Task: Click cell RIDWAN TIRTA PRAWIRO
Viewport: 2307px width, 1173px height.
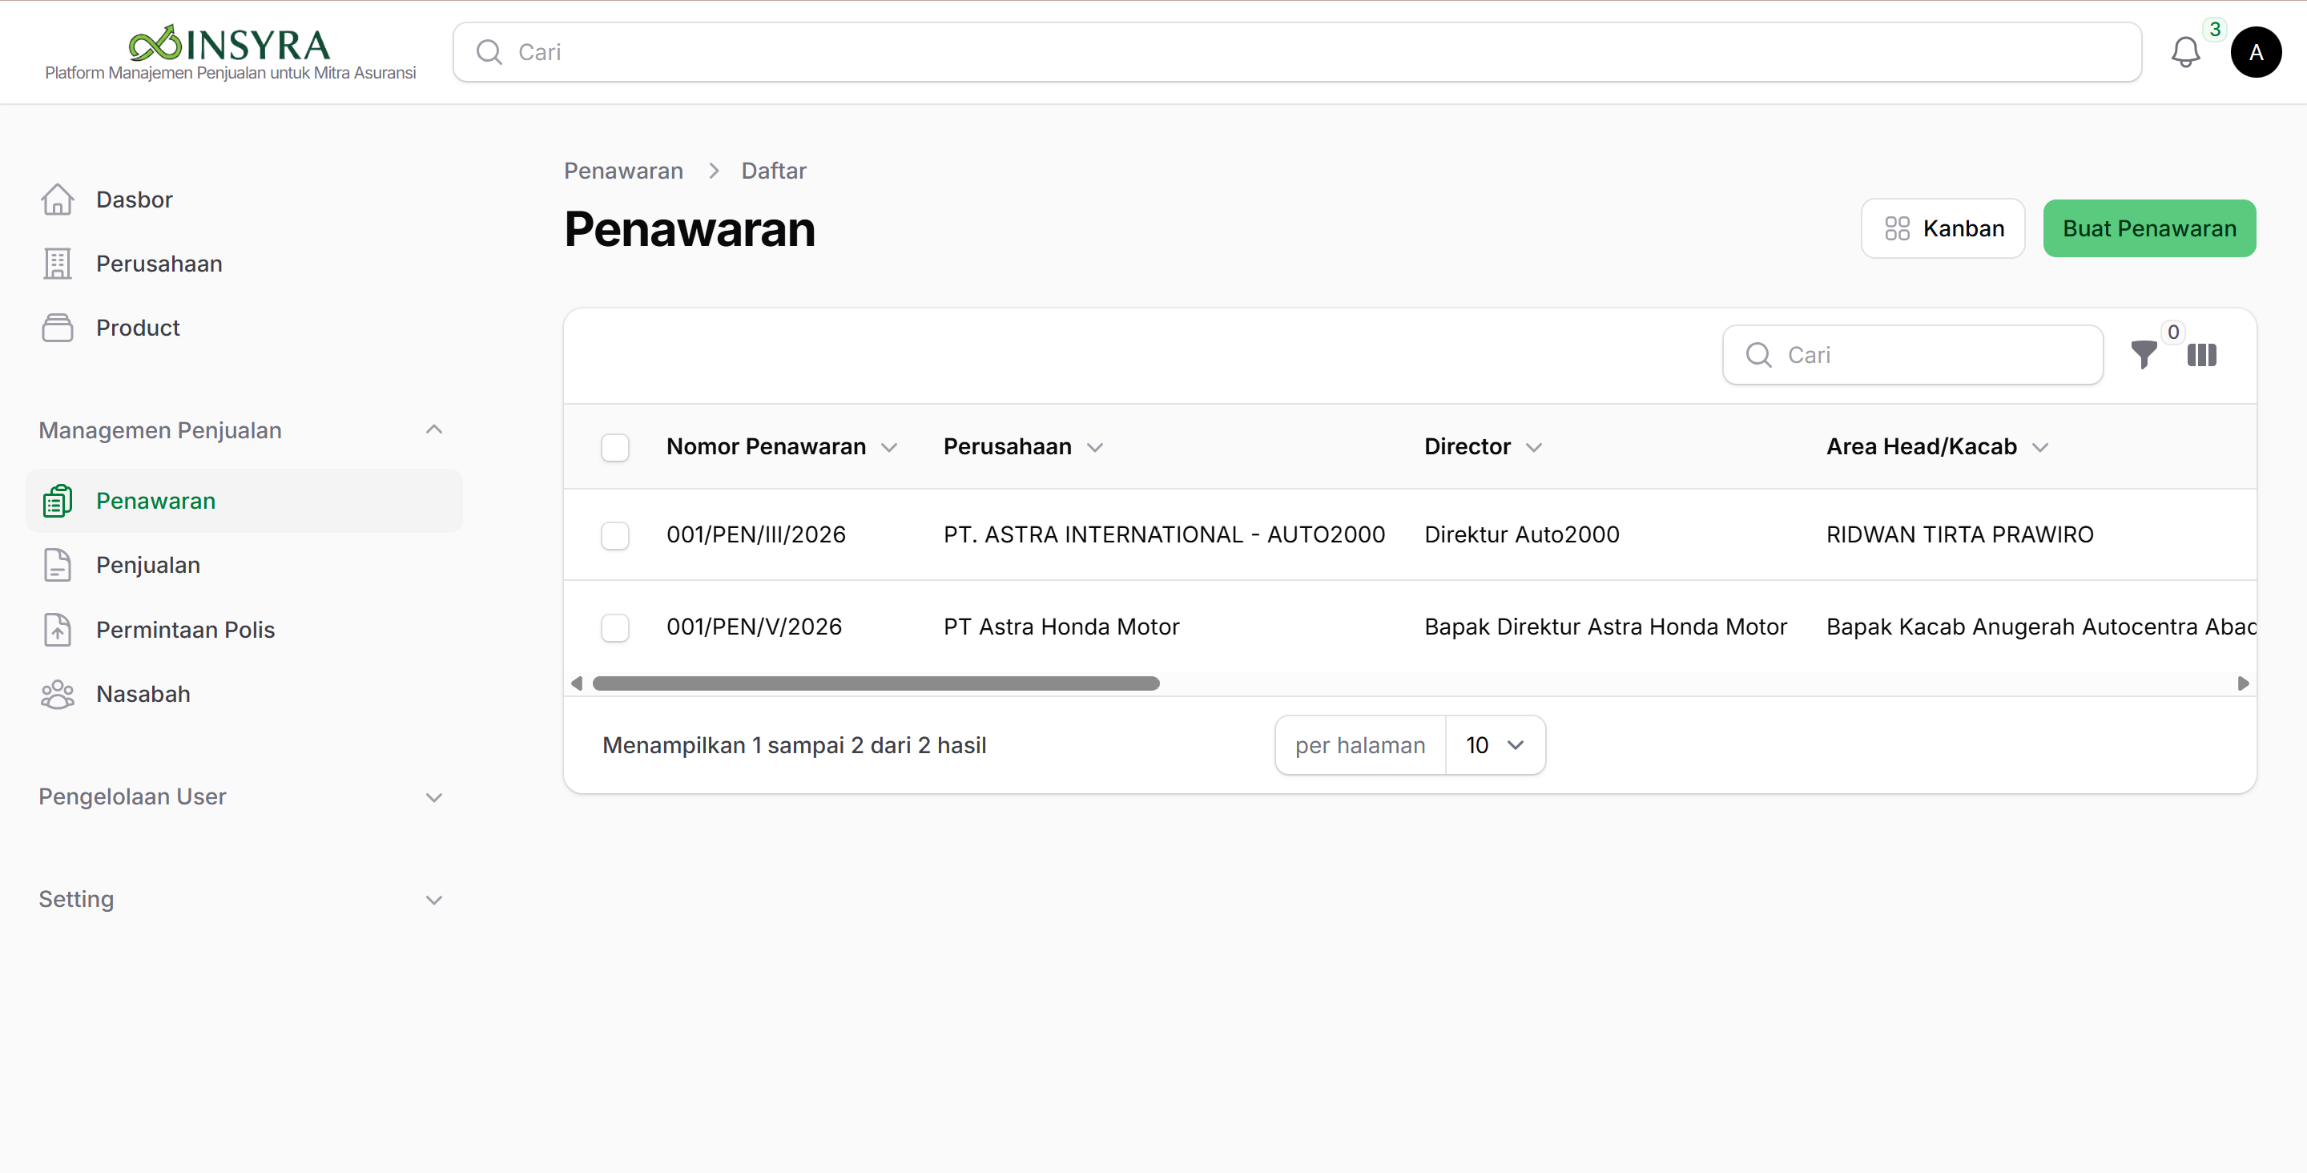Action: coord(1959,535)
